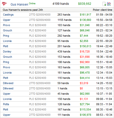Open the Donley table link
This screenshot has width=114, height=118.
coord(7,51)
